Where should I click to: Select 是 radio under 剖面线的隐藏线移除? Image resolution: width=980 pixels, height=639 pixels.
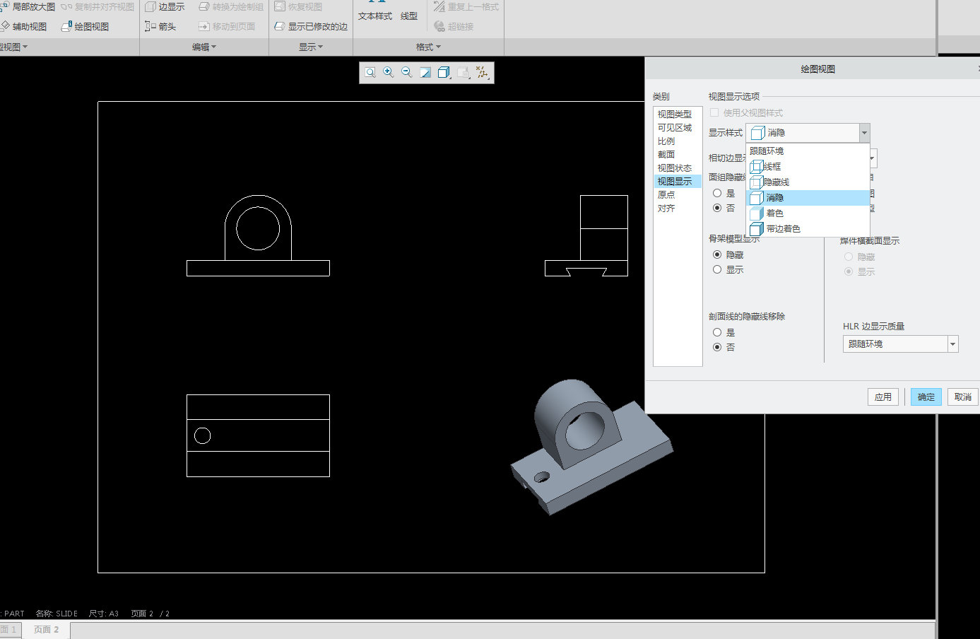point(717,332)
